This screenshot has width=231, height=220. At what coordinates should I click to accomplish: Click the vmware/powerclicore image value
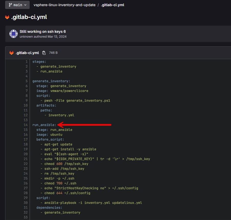(69, 91)
